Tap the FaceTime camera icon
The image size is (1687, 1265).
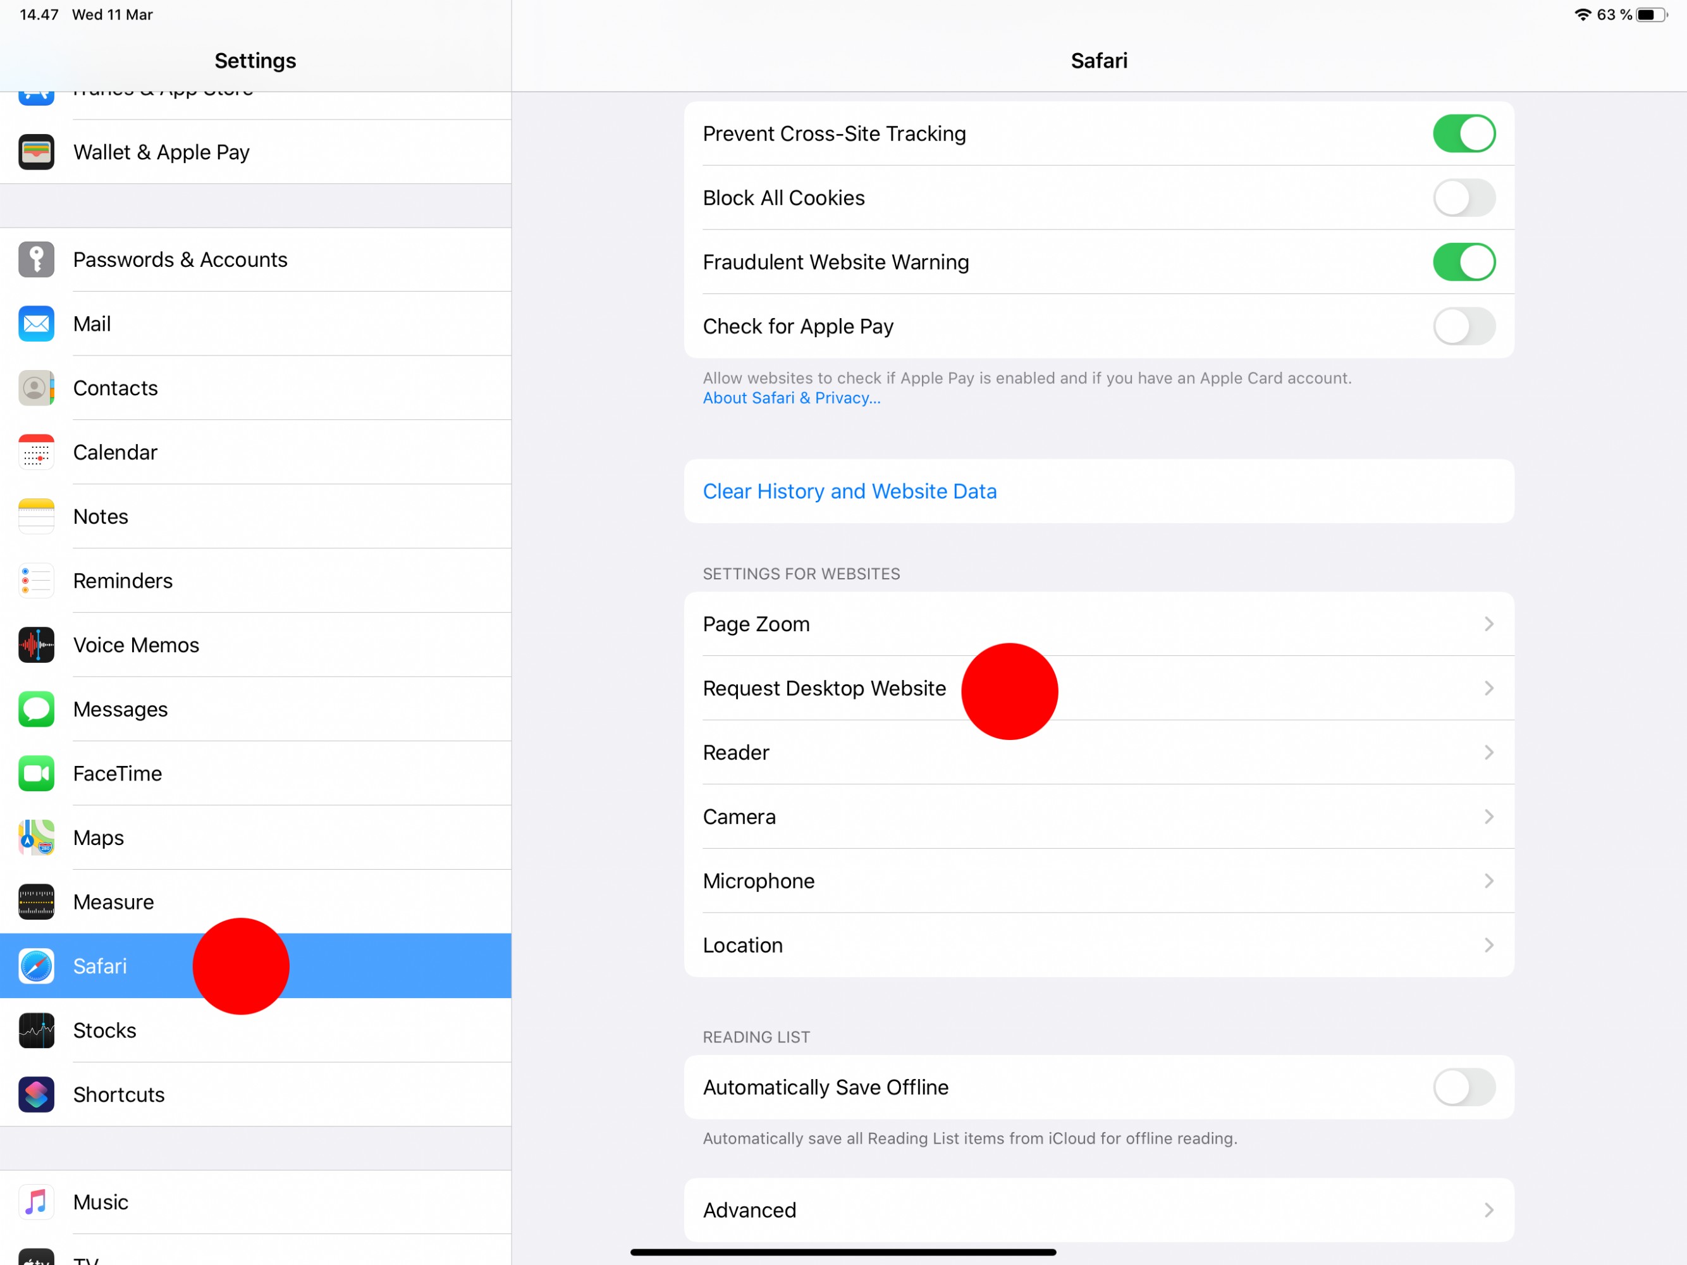(36, 773)
